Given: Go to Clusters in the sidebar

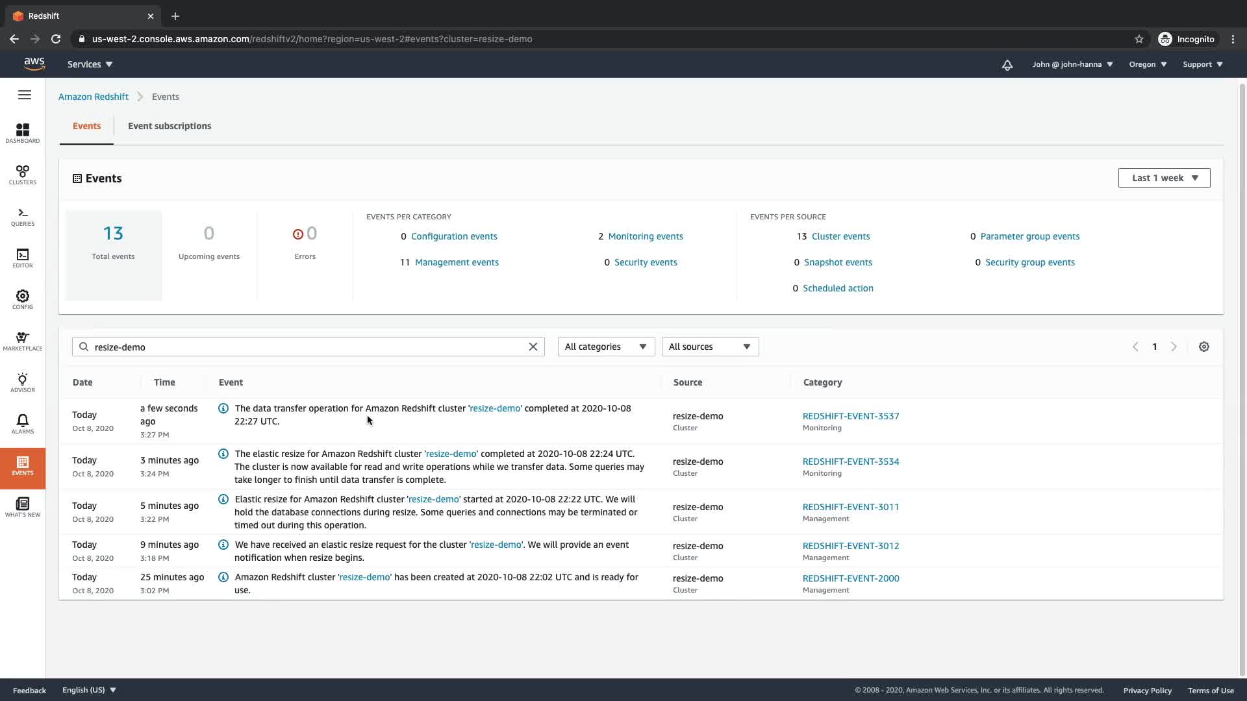Looking at the screenshot, I should point(23,175).
